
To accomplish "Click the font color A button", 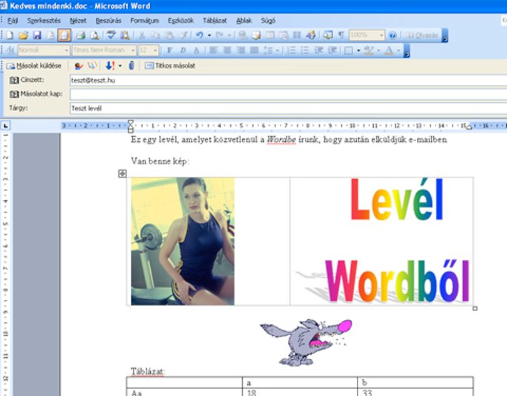I will coord(389,51).
